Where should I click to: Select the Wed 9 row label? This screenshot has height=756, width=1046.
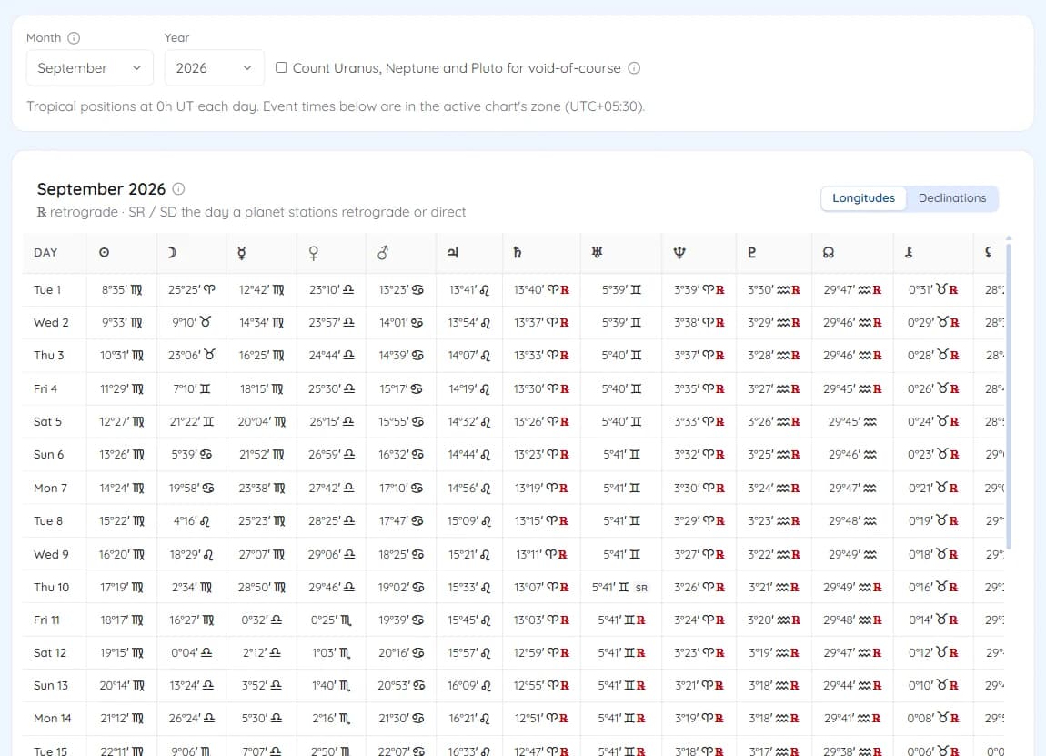(x=51, y=554)
